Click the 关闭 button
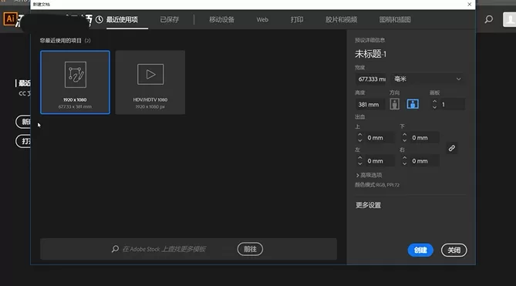This screenshot has width=516, height=286. (x=454, y=251)
